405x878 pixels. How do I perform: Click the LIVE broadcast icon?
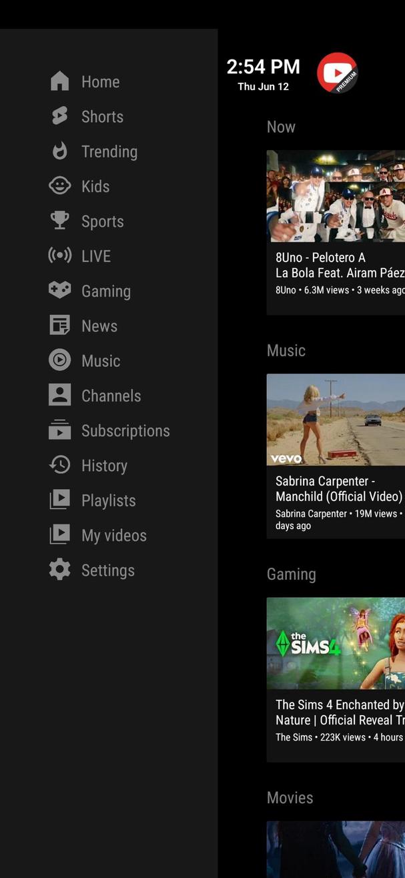[x=59, y=256]
